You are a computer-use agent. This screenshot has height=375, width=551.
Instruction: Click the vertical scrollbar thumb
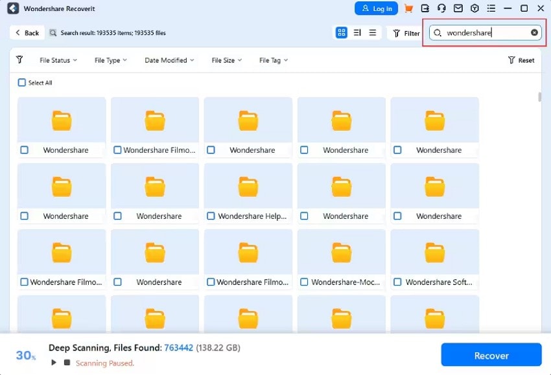click(x=540, y=97)
